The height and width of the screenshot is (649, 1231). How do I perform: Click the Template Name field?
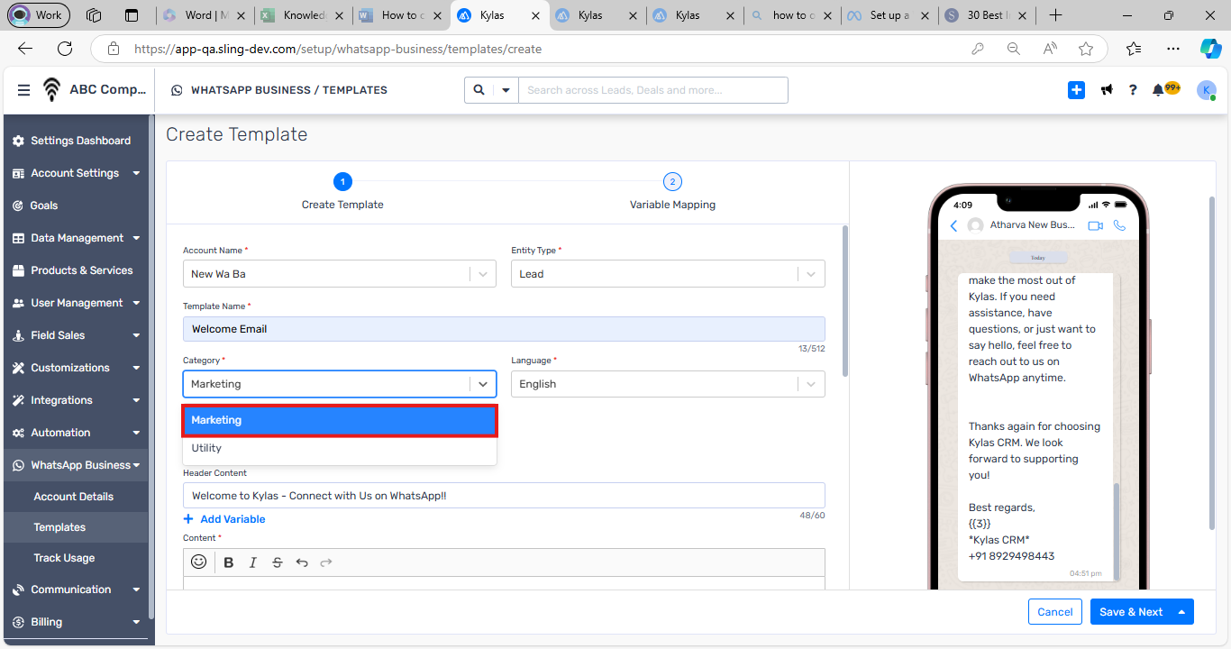(504, 329)
